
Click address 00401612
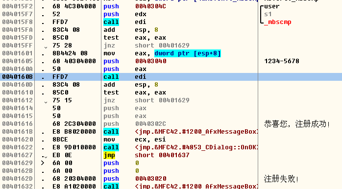click(x=17, y=100)
